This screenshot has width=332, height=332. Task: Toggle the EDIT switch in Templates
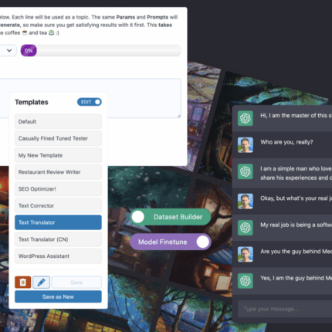pos(90,102)
